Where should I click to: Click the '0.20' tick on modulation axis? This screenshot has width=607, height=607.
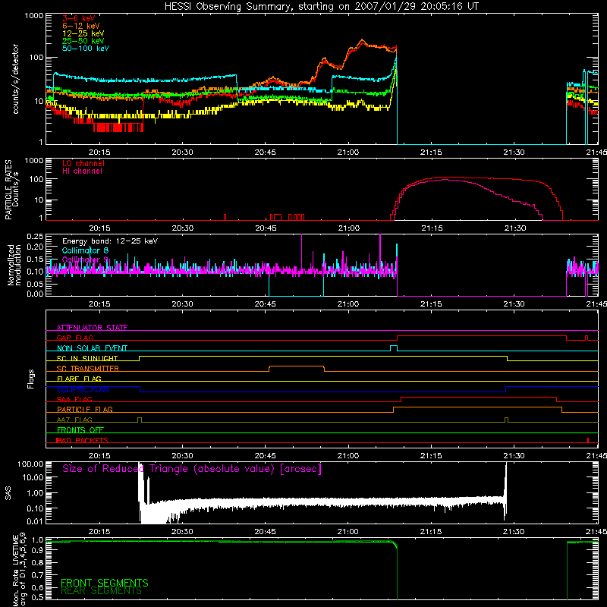pyautogui.click(x=35, y=247)
